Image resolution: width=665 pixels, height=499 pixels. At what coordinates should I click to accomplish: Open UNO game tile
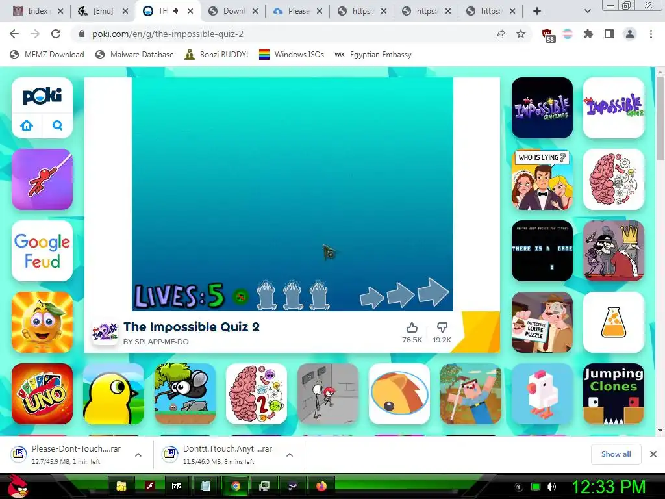[42, 393]
